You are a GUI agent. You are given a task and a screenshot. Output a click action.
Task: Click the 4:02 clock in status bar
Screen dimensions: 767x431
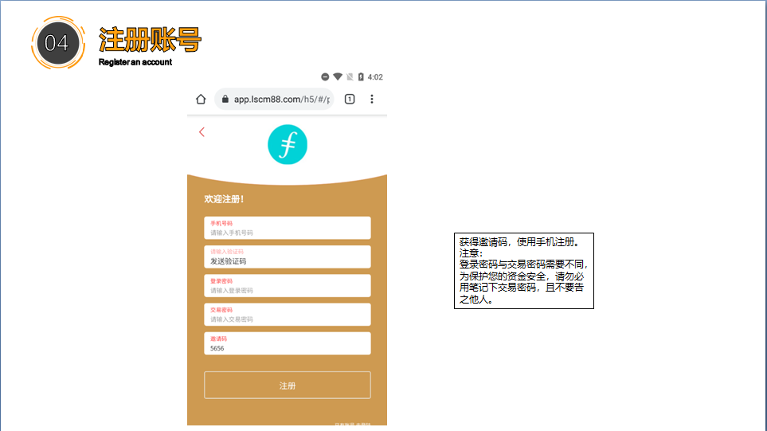point(375,76)
